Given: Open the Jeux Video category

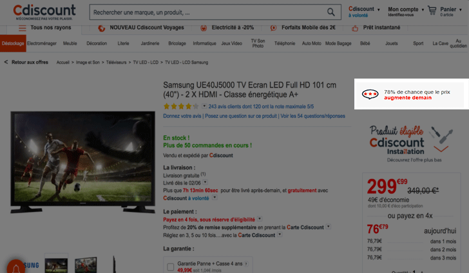Looking at the screenshot, I should tap(231, 43).
